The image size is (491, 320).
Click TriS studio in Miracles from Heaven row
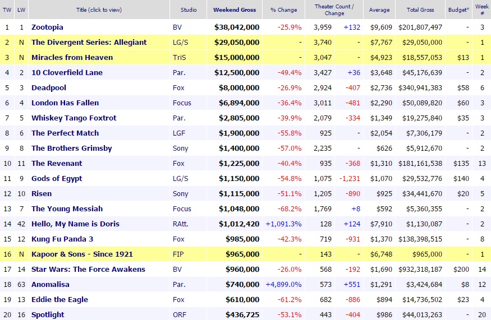coord(180,58)
